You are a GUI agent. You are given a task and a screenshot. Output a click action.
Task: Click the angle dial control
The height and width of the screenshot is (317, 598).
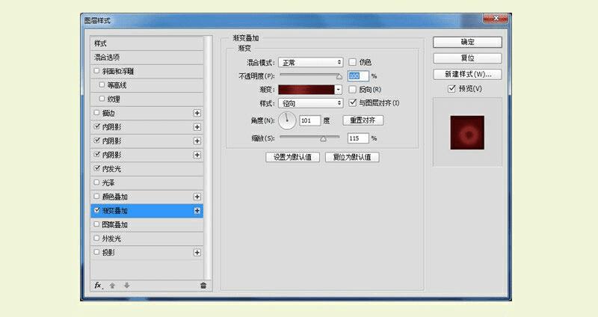287,120
